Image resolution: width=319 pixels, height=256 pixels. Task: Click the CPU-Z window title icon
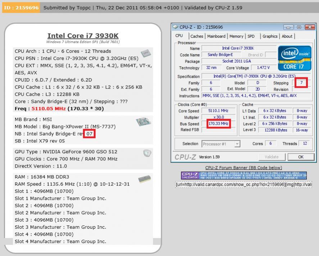pos(175,27)
